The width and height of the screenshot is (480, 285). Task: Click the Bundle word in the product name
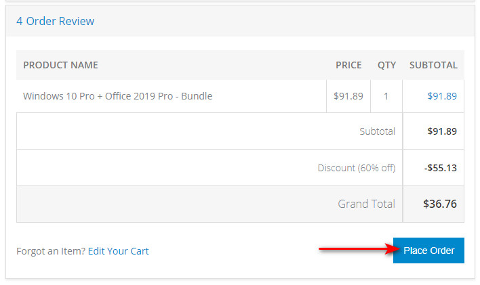point(196,96)
